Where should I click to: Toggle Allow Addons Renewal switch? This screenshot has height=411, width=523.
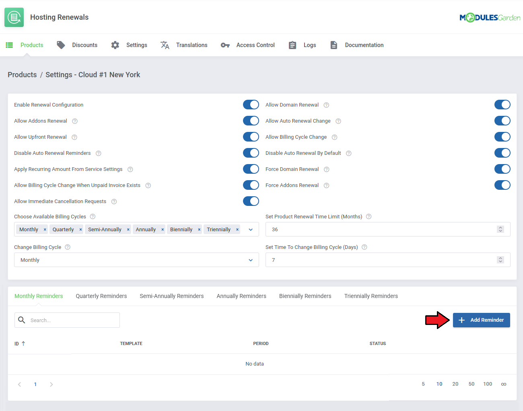pyautogui.click(x=251, y=121)
